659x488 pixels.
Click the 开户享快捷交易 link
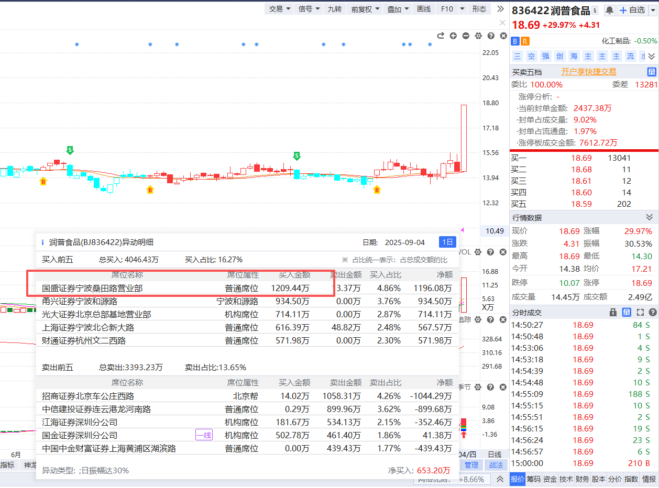tap(588, 72)
